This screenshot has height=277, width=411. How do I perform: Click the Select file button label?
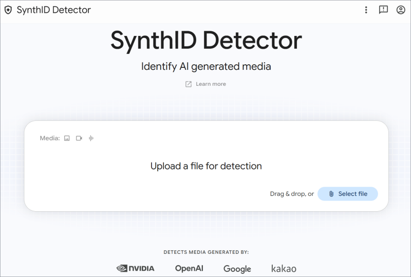353,194
